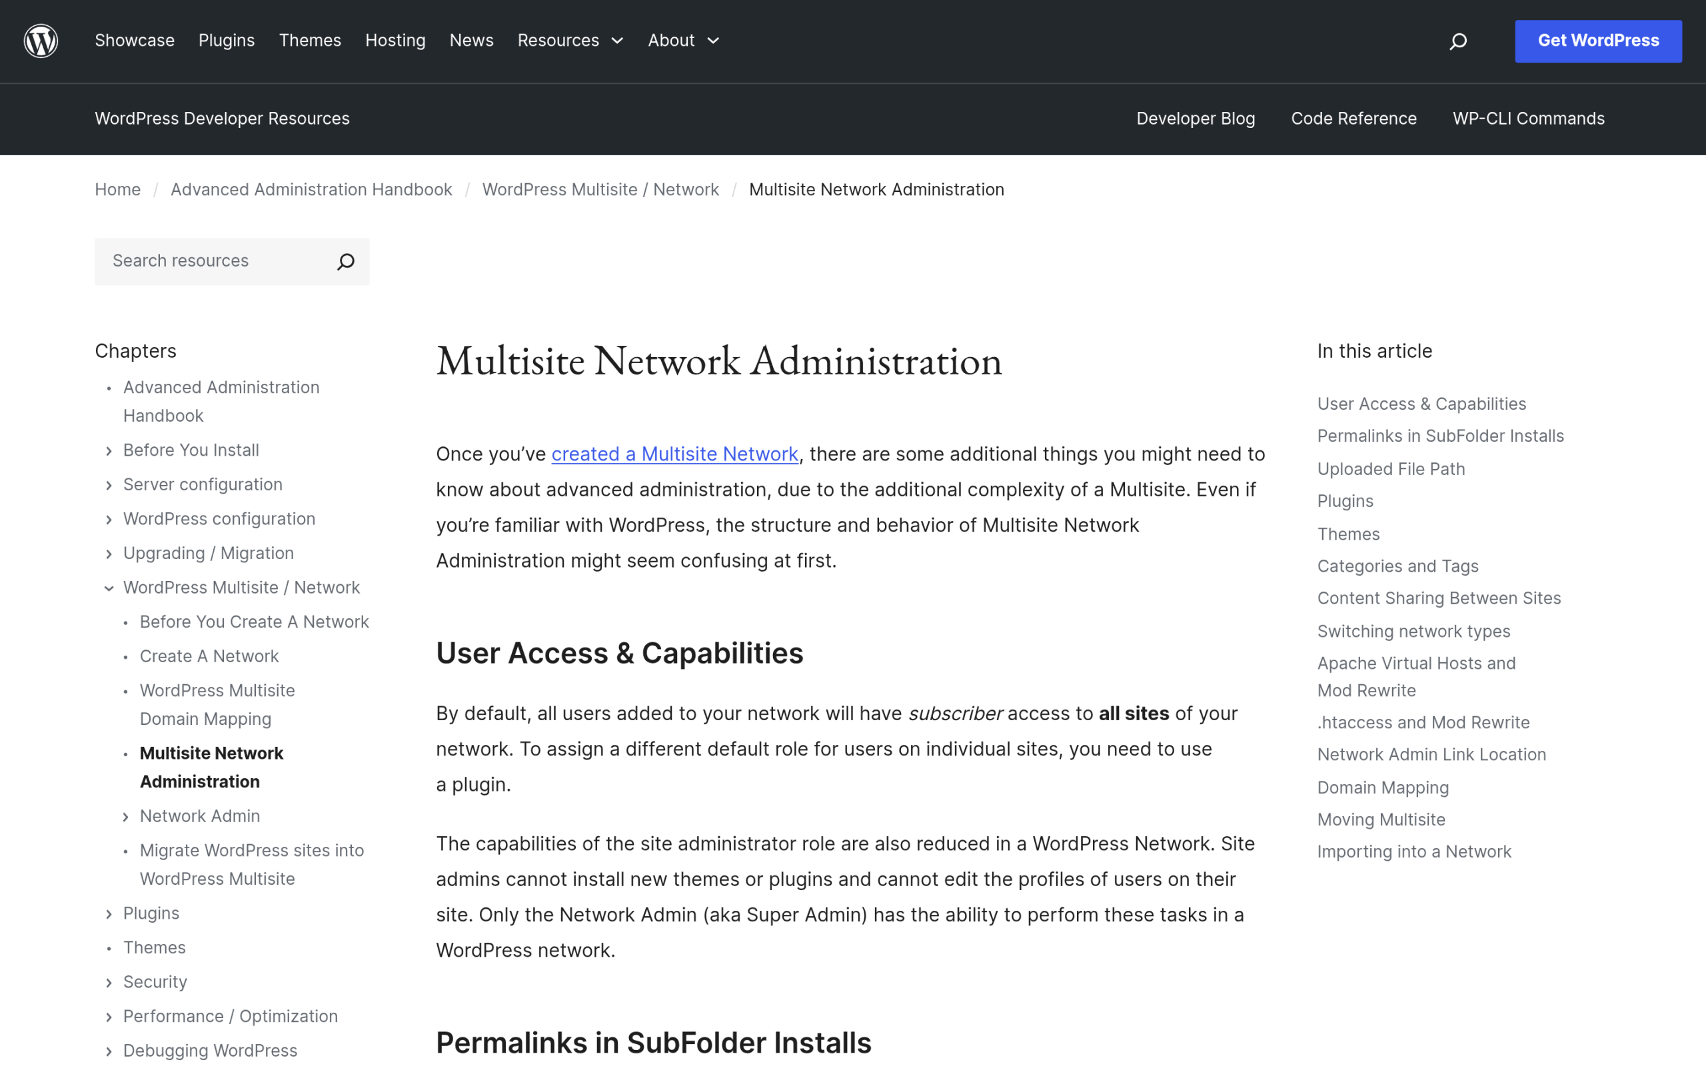Submit Search resources magnifier icon
The width and height of the screenshot is (1706, 1066).
pyautogui.click(x=345, y=262)
